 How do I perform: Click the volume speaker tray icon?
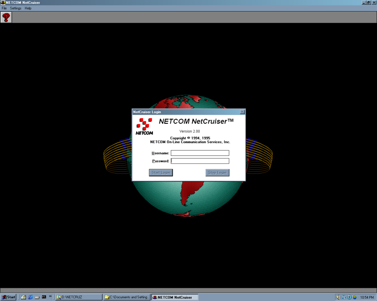click(338, 297)
